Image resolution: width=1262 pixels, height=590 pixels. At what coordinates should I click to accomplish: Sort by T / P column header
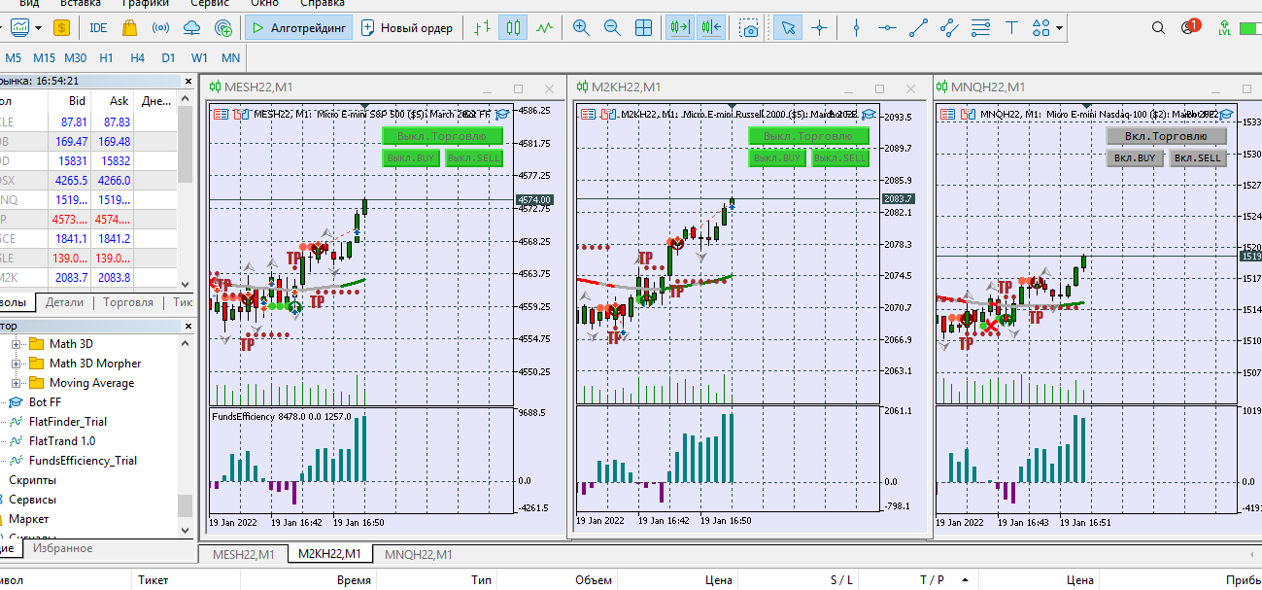932,580
